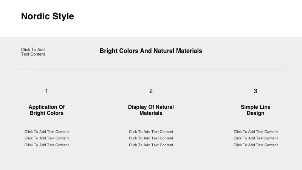Click the "Bright Colors And Natural Materials" heading
This screenshot has width=302, height=170.
151,51
